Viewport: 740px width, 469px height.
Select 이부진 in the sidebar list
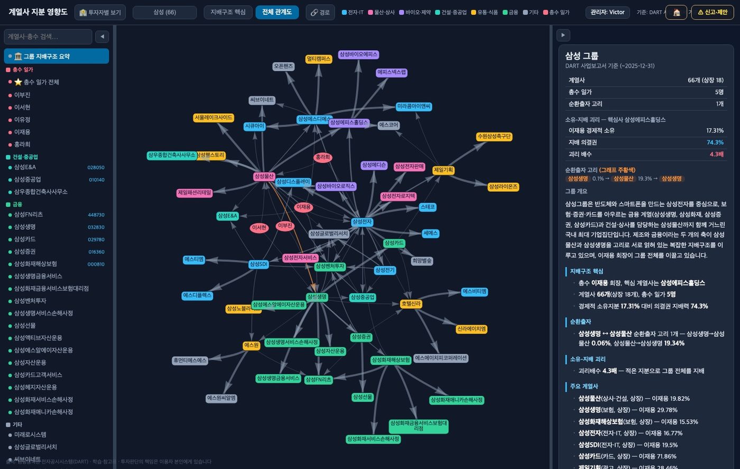coord(57,95)
